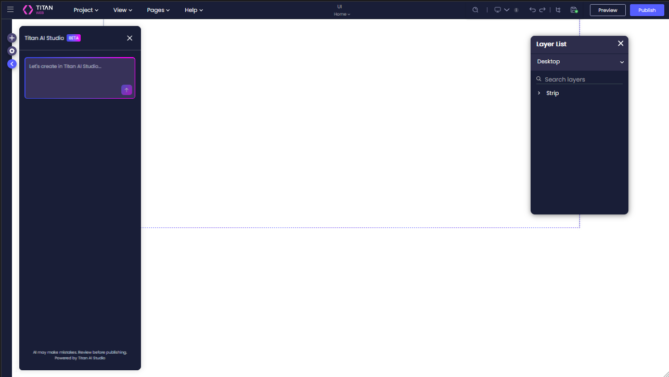
Task: Open the Project menu
Action: 86,10
